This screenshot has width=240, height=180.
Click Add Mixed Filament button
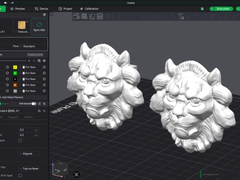[x=23, y=97]
